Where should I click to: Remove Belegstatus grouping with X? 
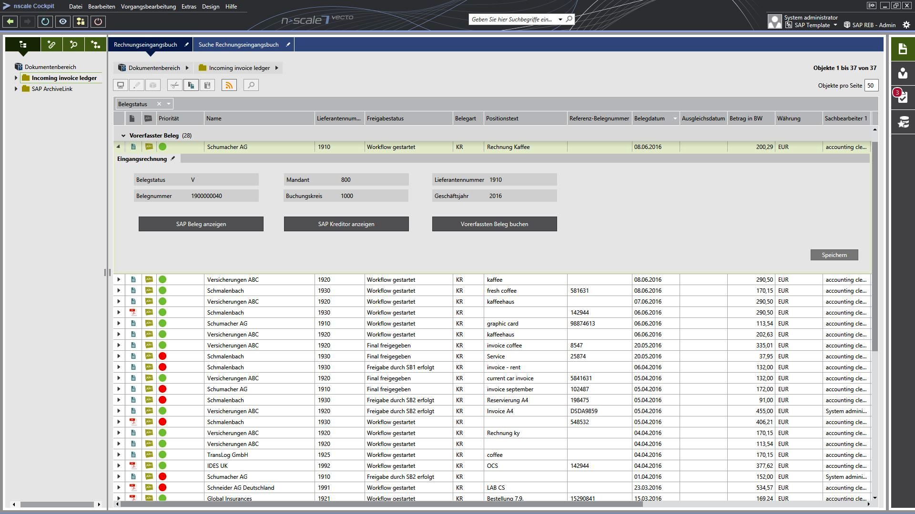159,104
